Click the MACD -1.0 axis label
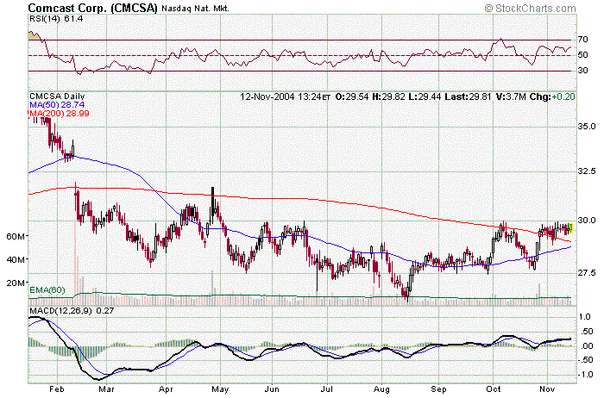This screenshot has height=398, width=604. (584, 375)
